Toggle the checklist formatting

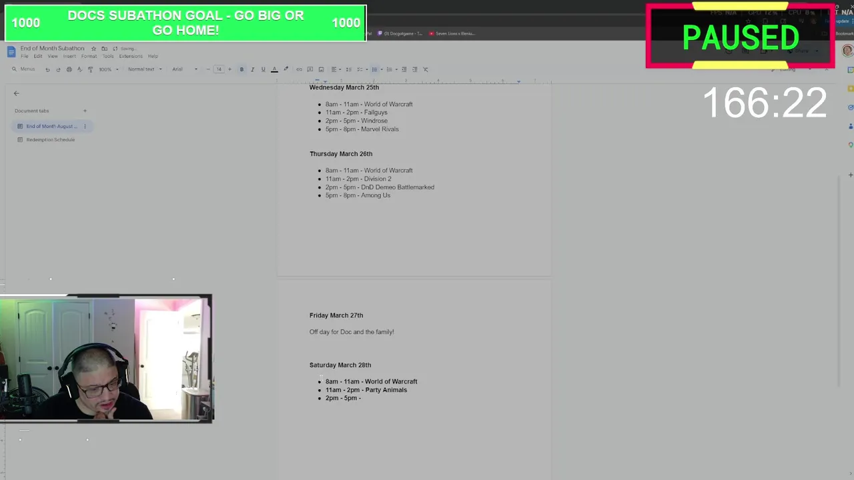tap(359, 69)
